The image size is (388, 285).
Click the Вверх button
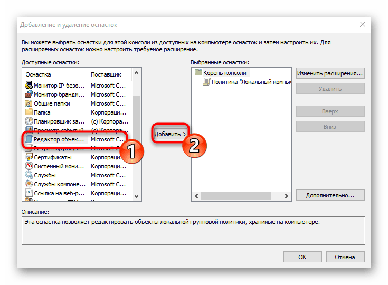(330, 111)
